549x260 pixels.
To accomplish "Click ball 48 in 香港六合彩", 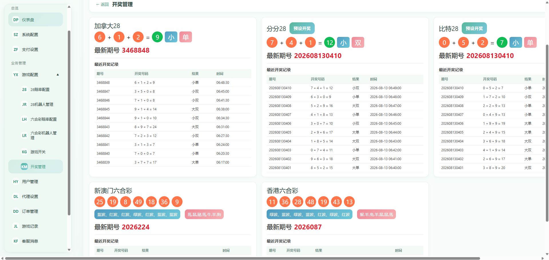I will coord(311,202).
